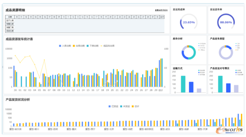Select the 成品出库 row header
This screenshot has height=137, width=246.
(10, 31)
